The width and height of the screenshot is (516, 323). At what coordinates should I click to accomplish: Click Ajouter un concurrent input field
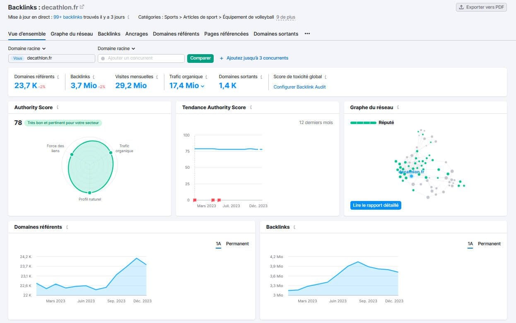click(141, 58)
